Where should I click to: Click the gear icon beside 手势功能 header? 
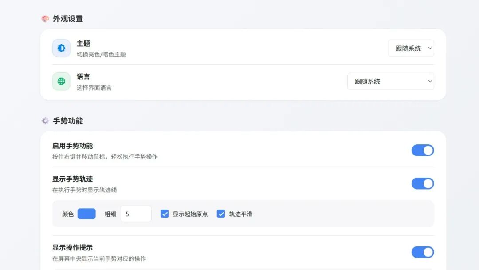click(x=45, y=121)
